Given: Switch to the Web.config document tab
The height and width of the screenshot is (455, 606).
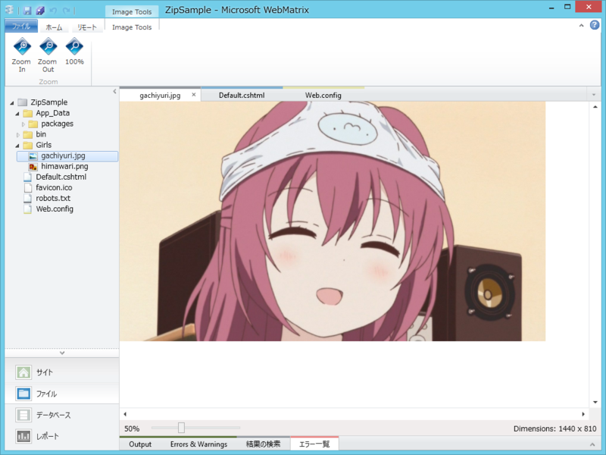Looking at the screenshot, I should coord(323,96).
